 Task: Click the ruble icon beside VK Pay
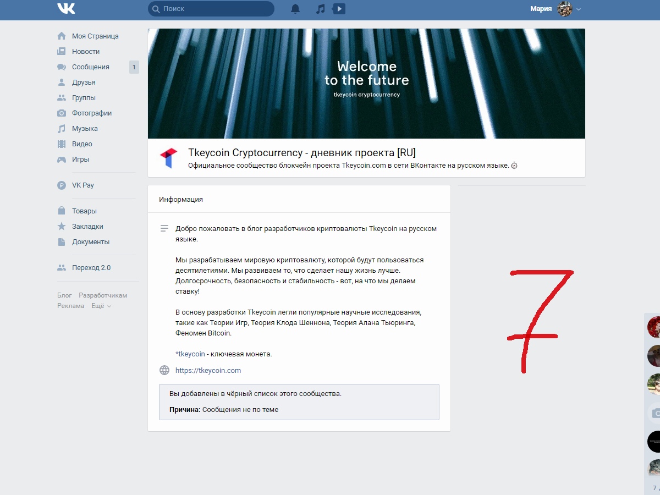pos(62,185)
